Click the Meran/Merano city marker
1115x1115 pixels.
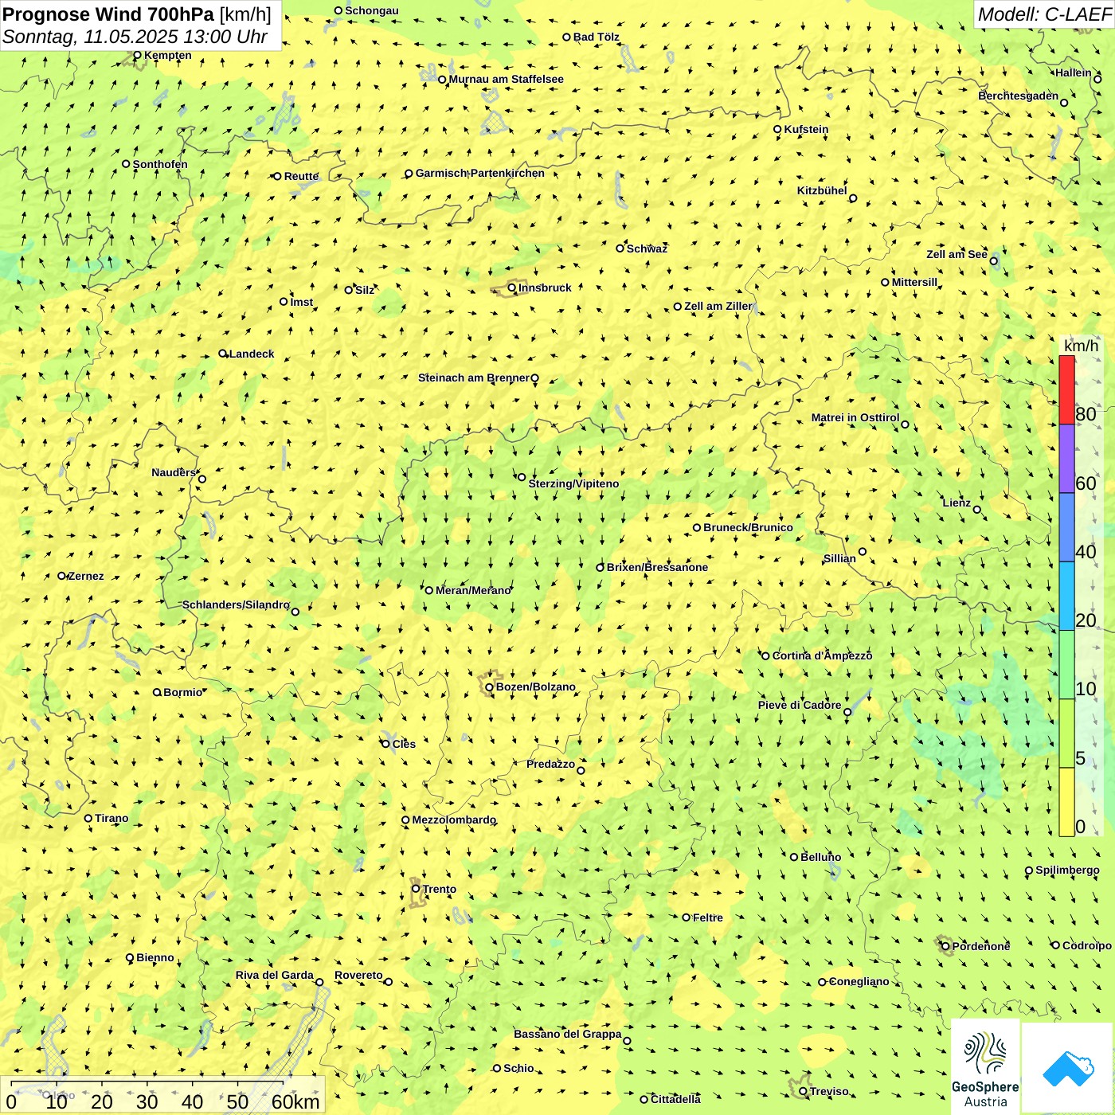coord(428,590)
